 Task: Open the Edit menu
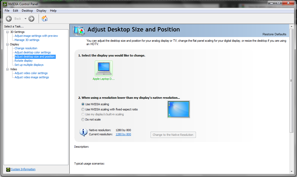tap(16, 11)
